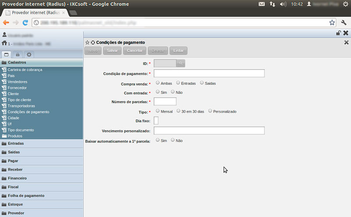351x217 pixels.
Task: Switch to the printer sidebar tab
Action: pyautogui.click(x=18, y=54)
